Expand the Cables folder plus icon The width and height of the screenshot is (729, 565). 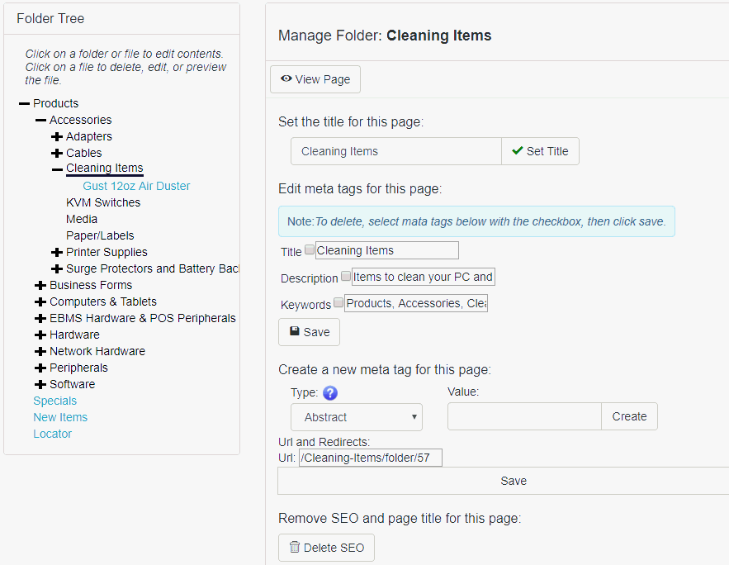pyautogui.click(x=57, y=154)
